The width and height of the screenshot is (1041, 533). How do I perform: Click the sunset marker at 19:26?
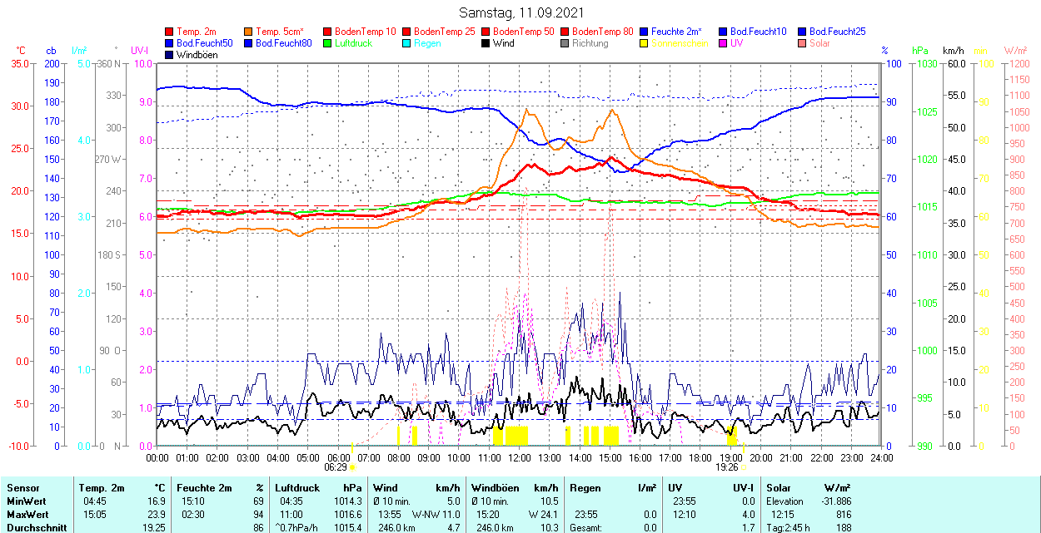pos(744,468)
